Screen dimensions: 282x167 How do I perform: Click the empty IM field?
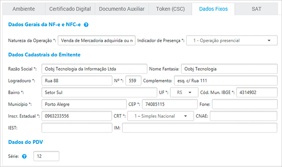(x=200, y=128)
